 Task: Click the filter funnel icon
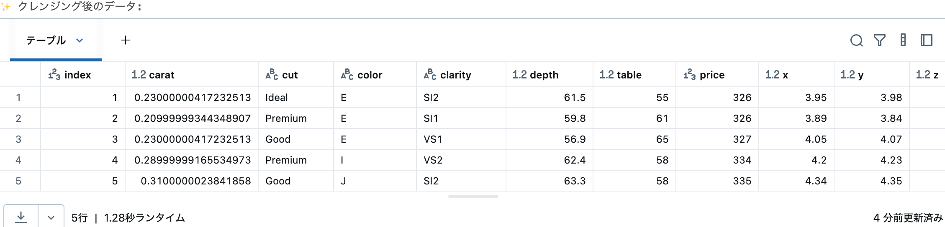pyautogui.click(x=880, y=40)
